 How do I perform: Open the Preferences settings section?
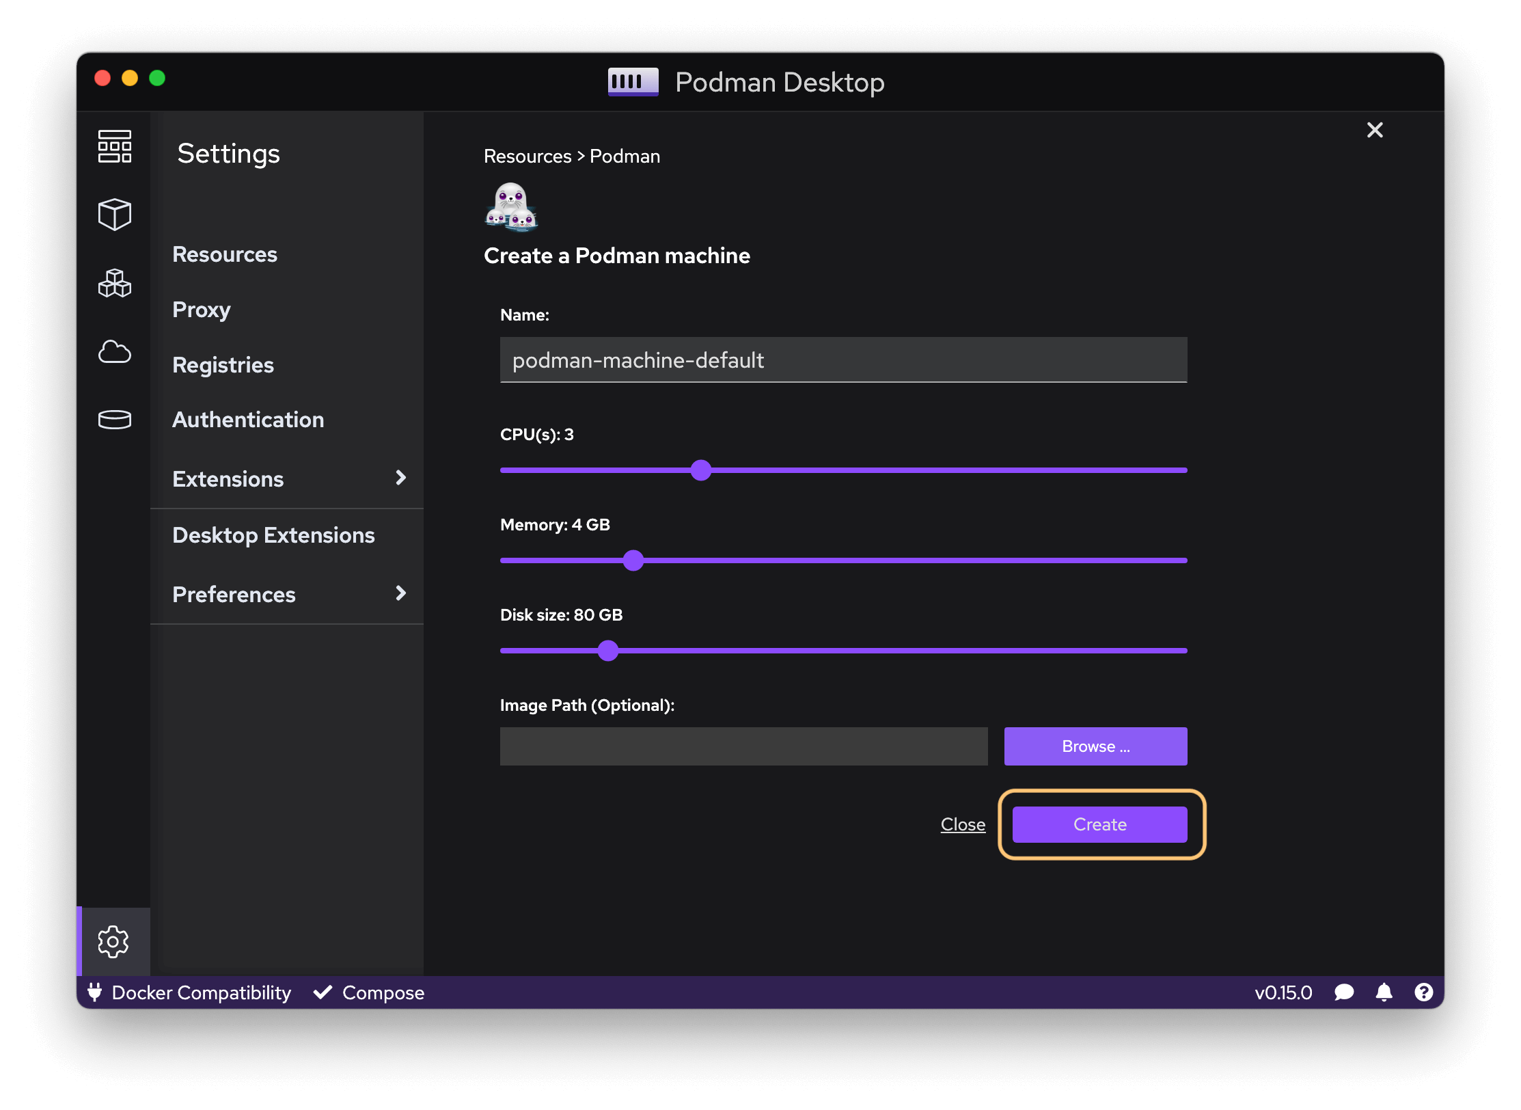click(287, 594)
